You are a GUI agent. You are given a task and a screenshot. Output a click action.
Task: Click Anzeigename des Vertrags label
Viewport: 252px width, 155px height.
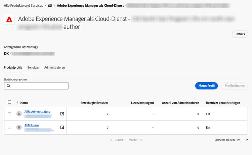coord(21,47)
